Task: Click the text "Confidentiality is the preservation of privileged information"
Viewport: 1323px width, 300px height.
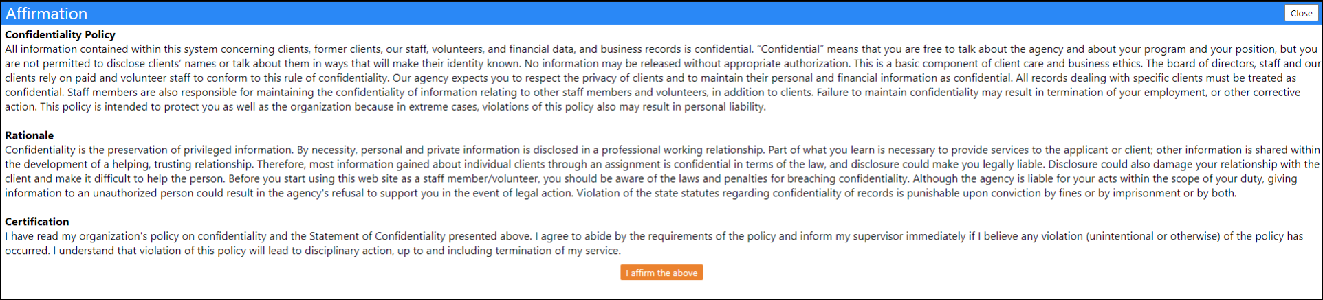Action: pyautogui.click(x=149, y=150)
